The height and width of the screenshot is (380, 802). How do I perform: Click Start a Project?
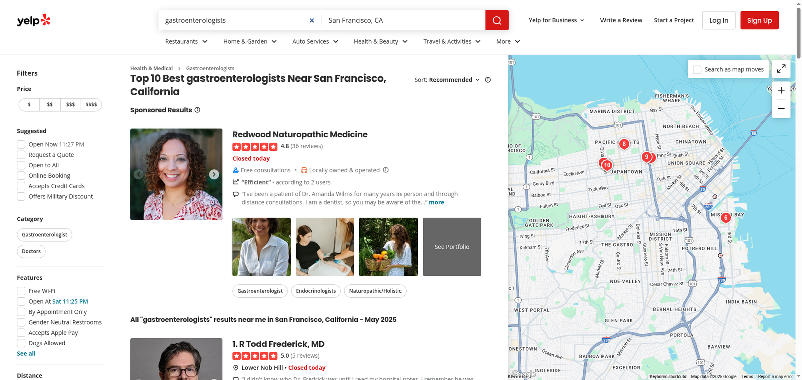(674, 20)
